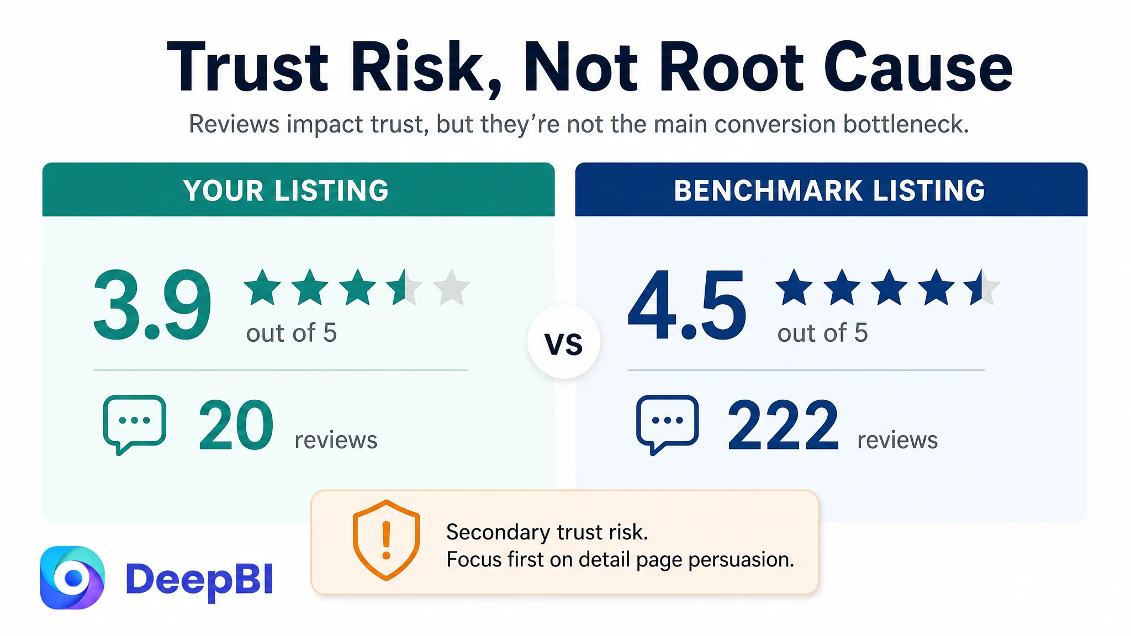Click the 222 reviews count
Viewport: 1131px width, 636px height.
coord(783,425)
